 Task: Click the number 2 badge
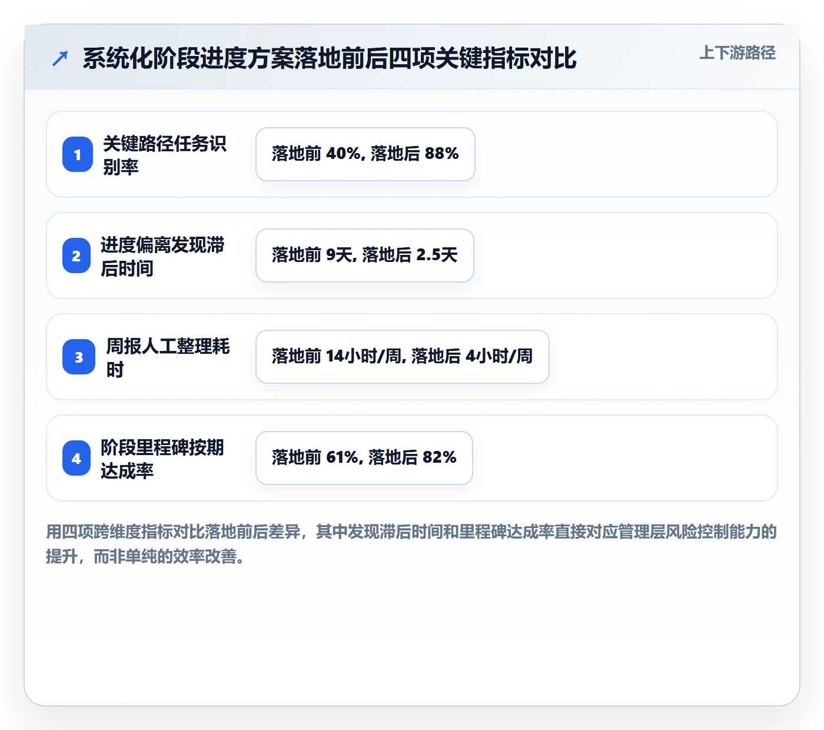click(77, 255)
